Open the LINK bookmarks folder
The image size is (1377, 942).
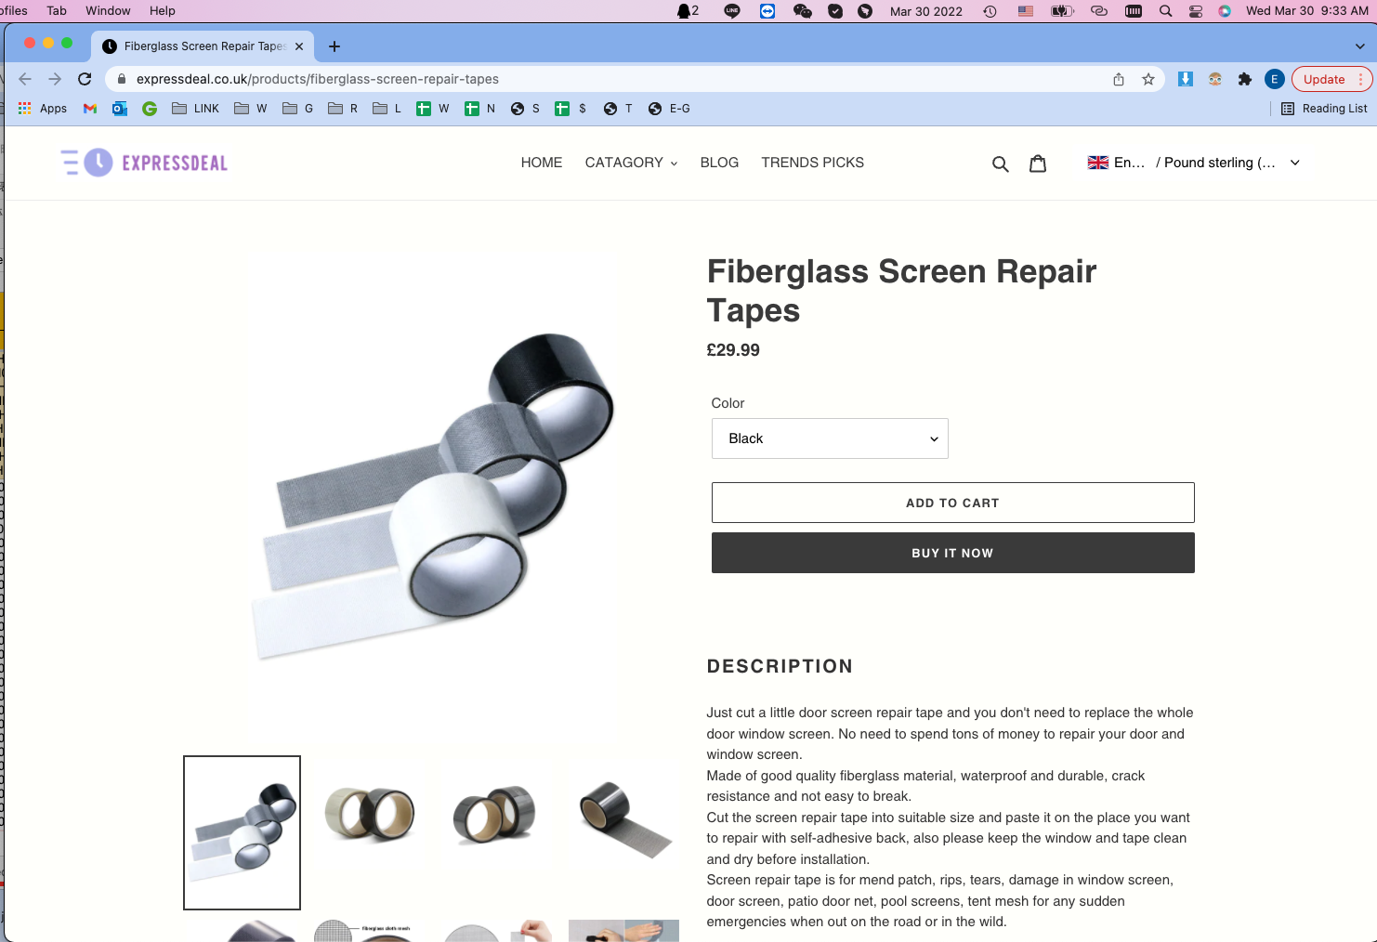click(x=196, y=109)
